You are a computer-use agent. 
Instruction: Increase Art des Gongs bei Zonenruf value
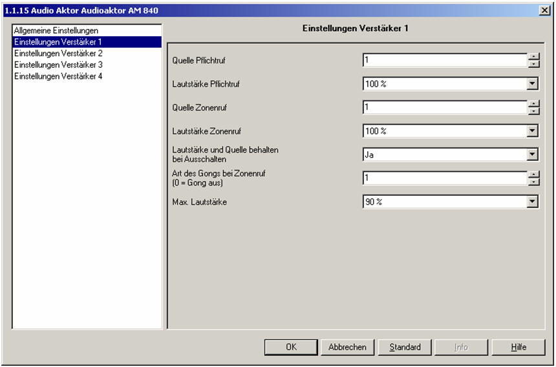(533, 174)
